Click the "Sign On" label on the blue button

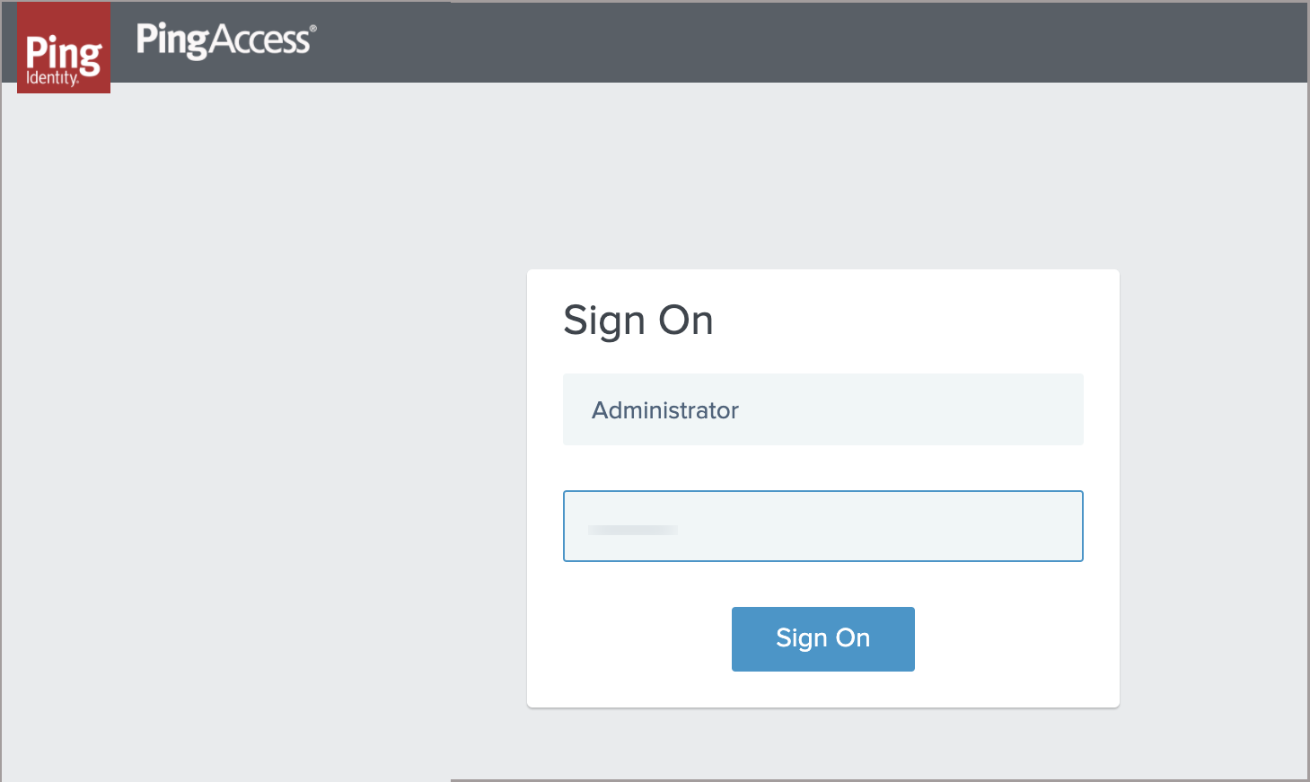822,638
